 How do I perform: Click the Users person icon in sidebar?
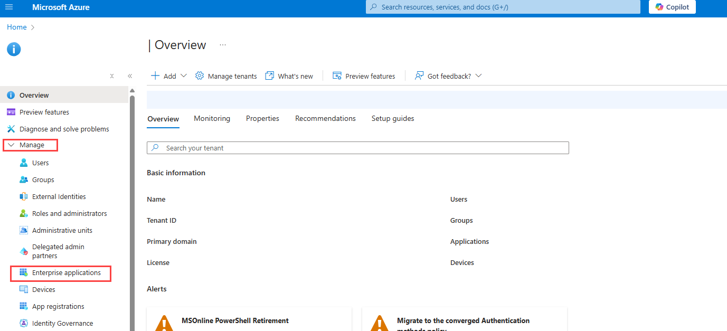coord(23,163)
